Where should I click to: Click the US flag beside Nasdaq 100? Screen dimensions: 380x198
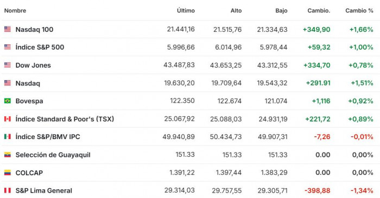pyautogui.click(x=8, y=29)
